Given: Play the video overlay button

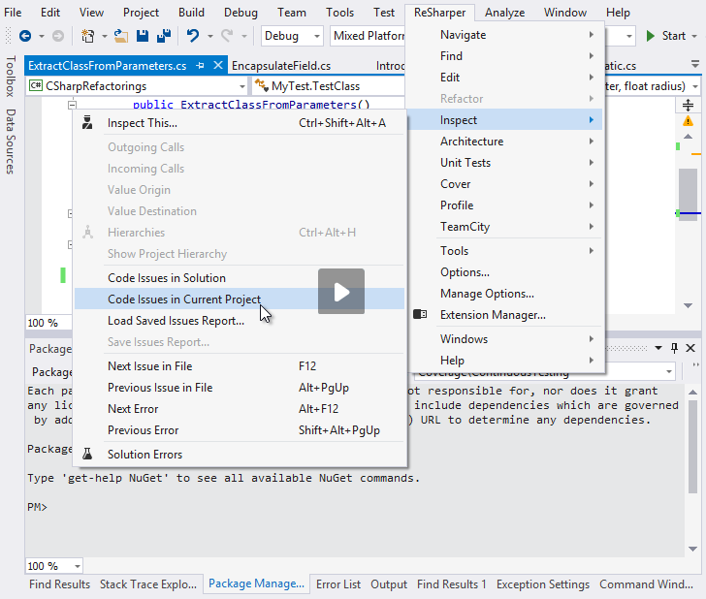Looking at the screenshot, I should tap(341, 291).
